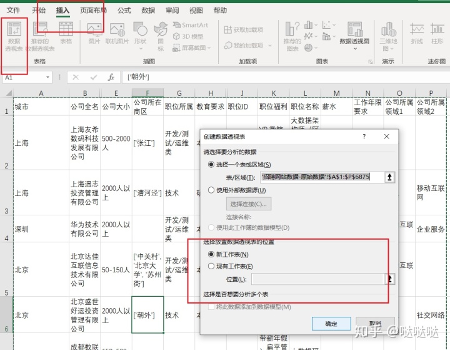Screen dimensions: 450x350
Task: Insert pie chart icon
Action: pos(309,48)
